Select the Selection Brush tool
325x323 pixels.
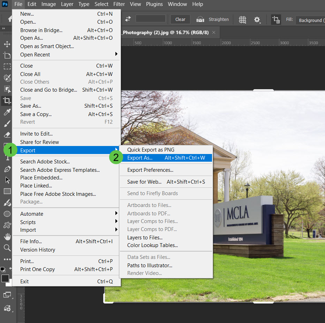(7, 78)
